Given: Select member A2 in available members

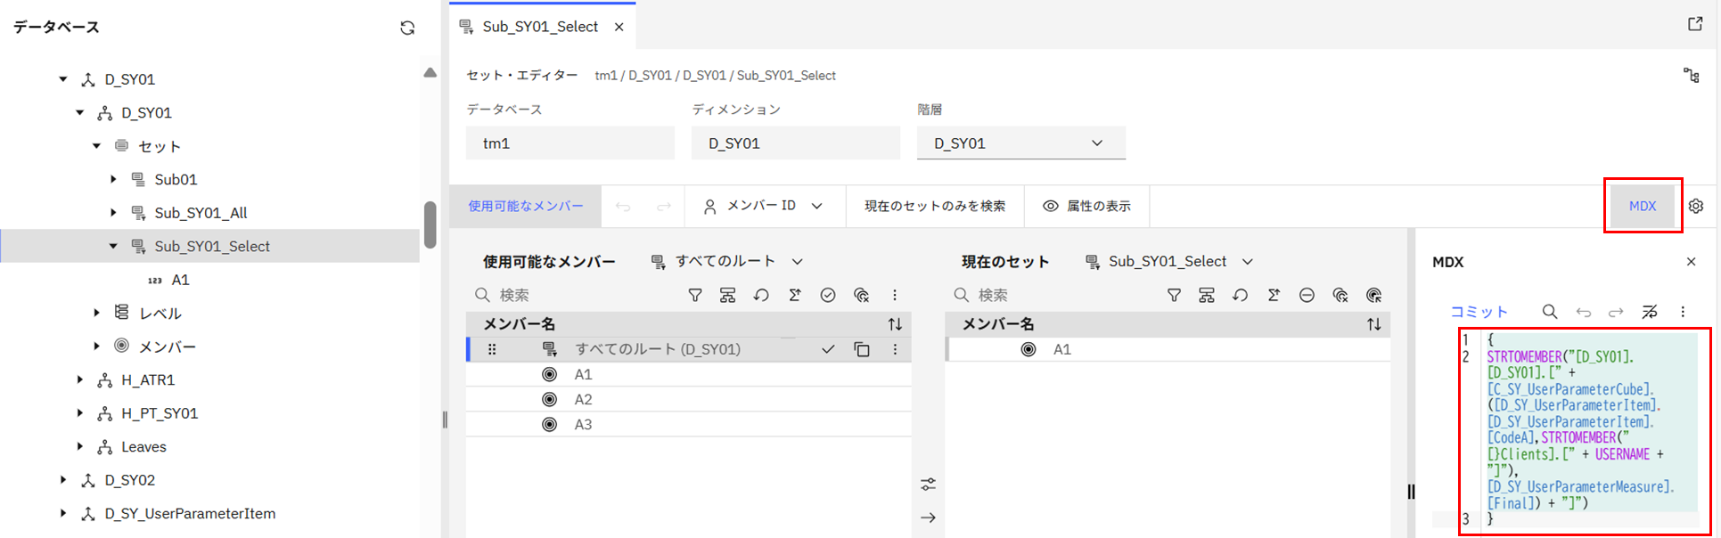Looking at the screenshot, I should coord(688,399).
